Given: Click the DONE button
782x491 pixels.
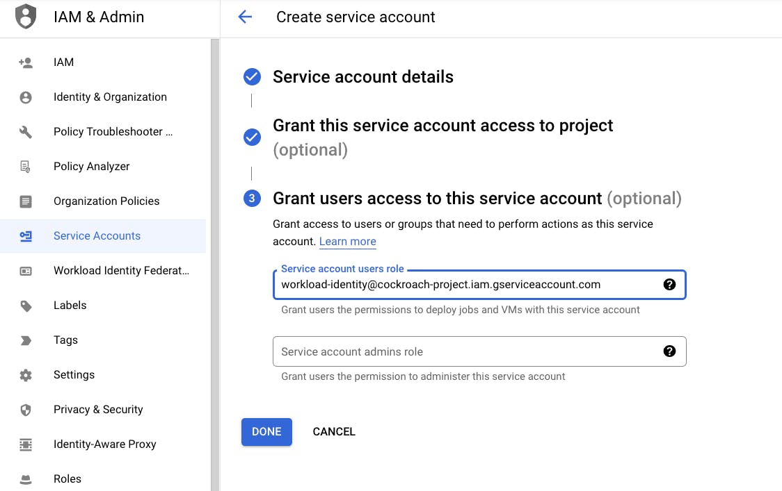Looking at the screenshot, I should tap(266, 431).
